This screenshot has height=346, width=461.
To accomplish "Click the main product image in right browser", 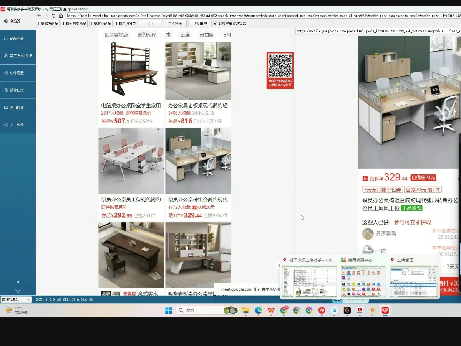I will [x=410, y=102].
